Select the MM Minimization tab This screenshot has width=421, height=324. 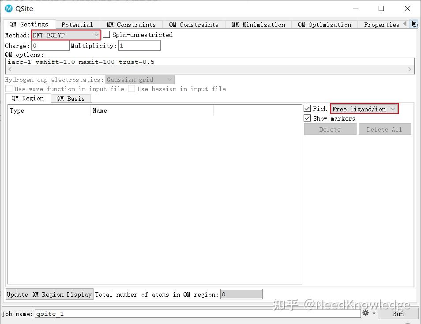click(258, 25)
